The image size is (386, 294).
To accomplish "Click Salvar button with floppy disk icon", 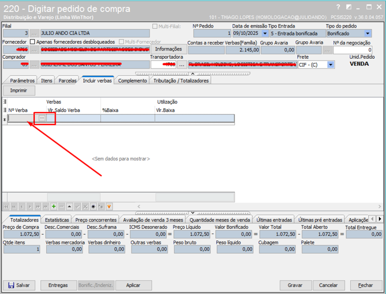I will click(x=18, y=285).
